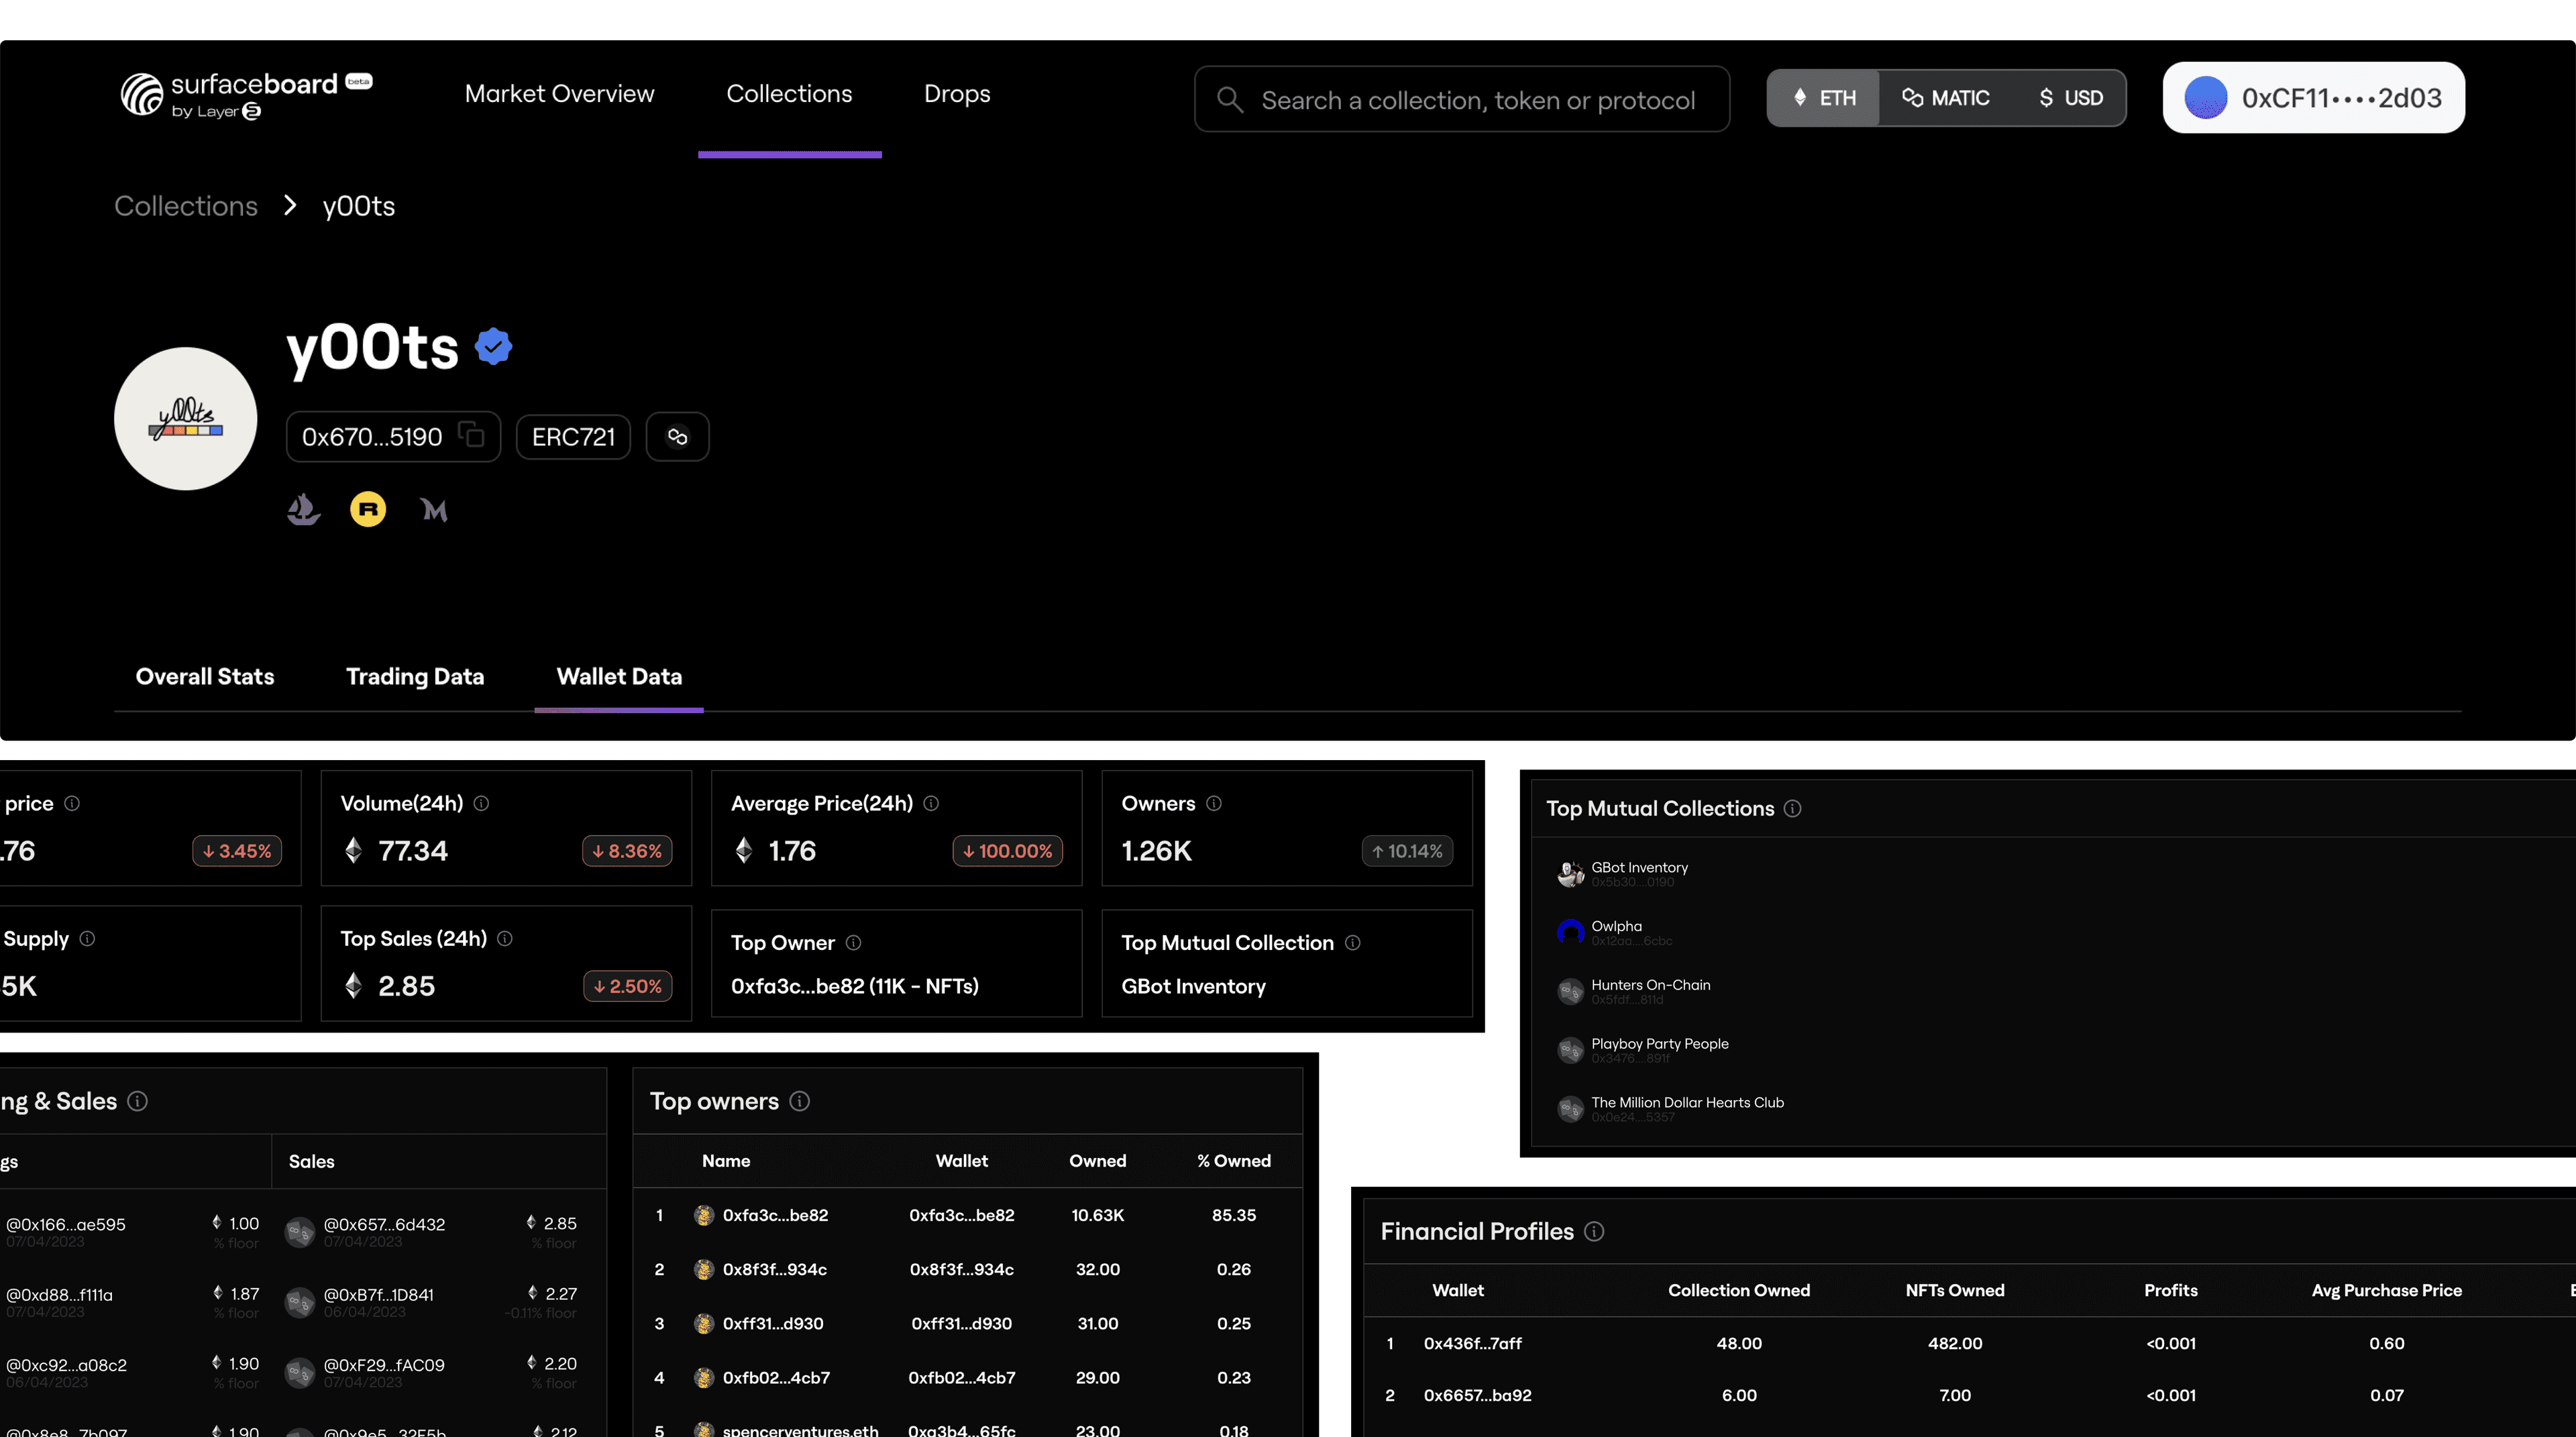2576x1437 pixels.
Task: Open info icon next to Owners
Action: point(1214,804)
